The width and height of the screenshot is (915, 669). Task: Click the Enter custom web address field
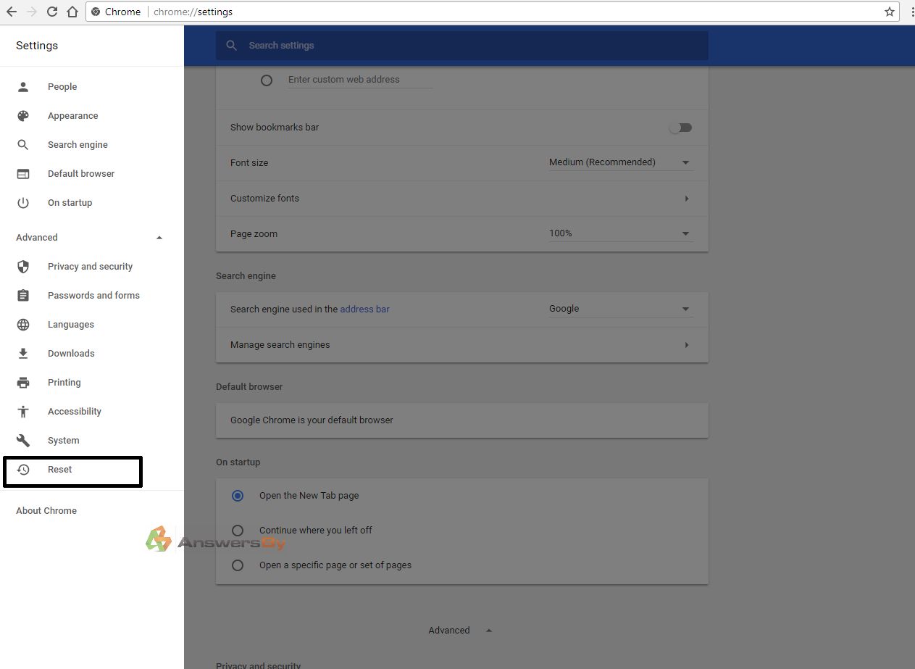click(x=360, y=80)
